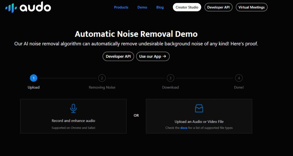The image size is (293, 156).
Task: Open the Blog link in navigation
Action: point(160,7)
